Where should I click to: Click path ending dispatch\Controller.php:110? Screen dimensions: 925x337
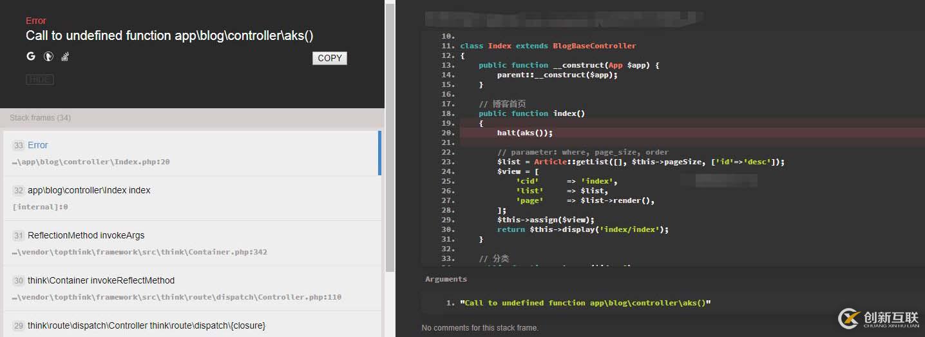point(177,298)
